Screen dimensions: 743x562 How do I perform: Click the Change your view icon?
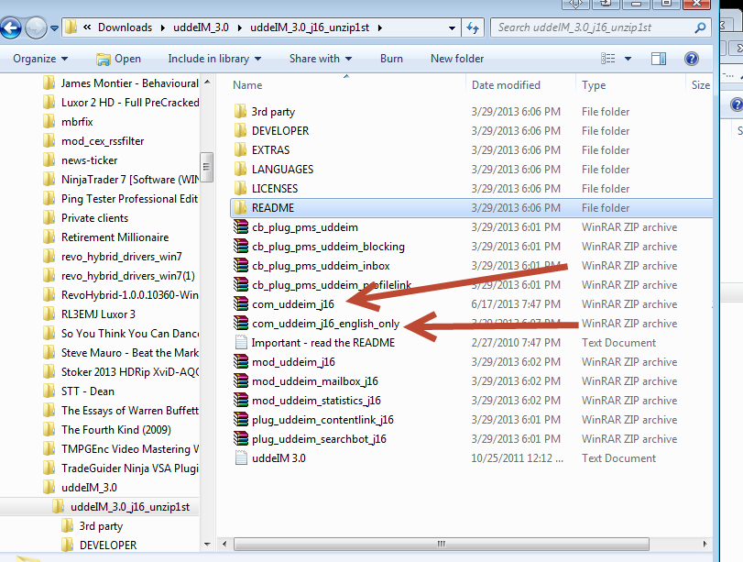[x=608, y=59]
